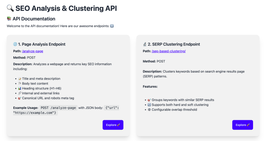Click the down arrow emoji after endpoints
Screen dimensions: 265x141
click(x=112, y=26)
